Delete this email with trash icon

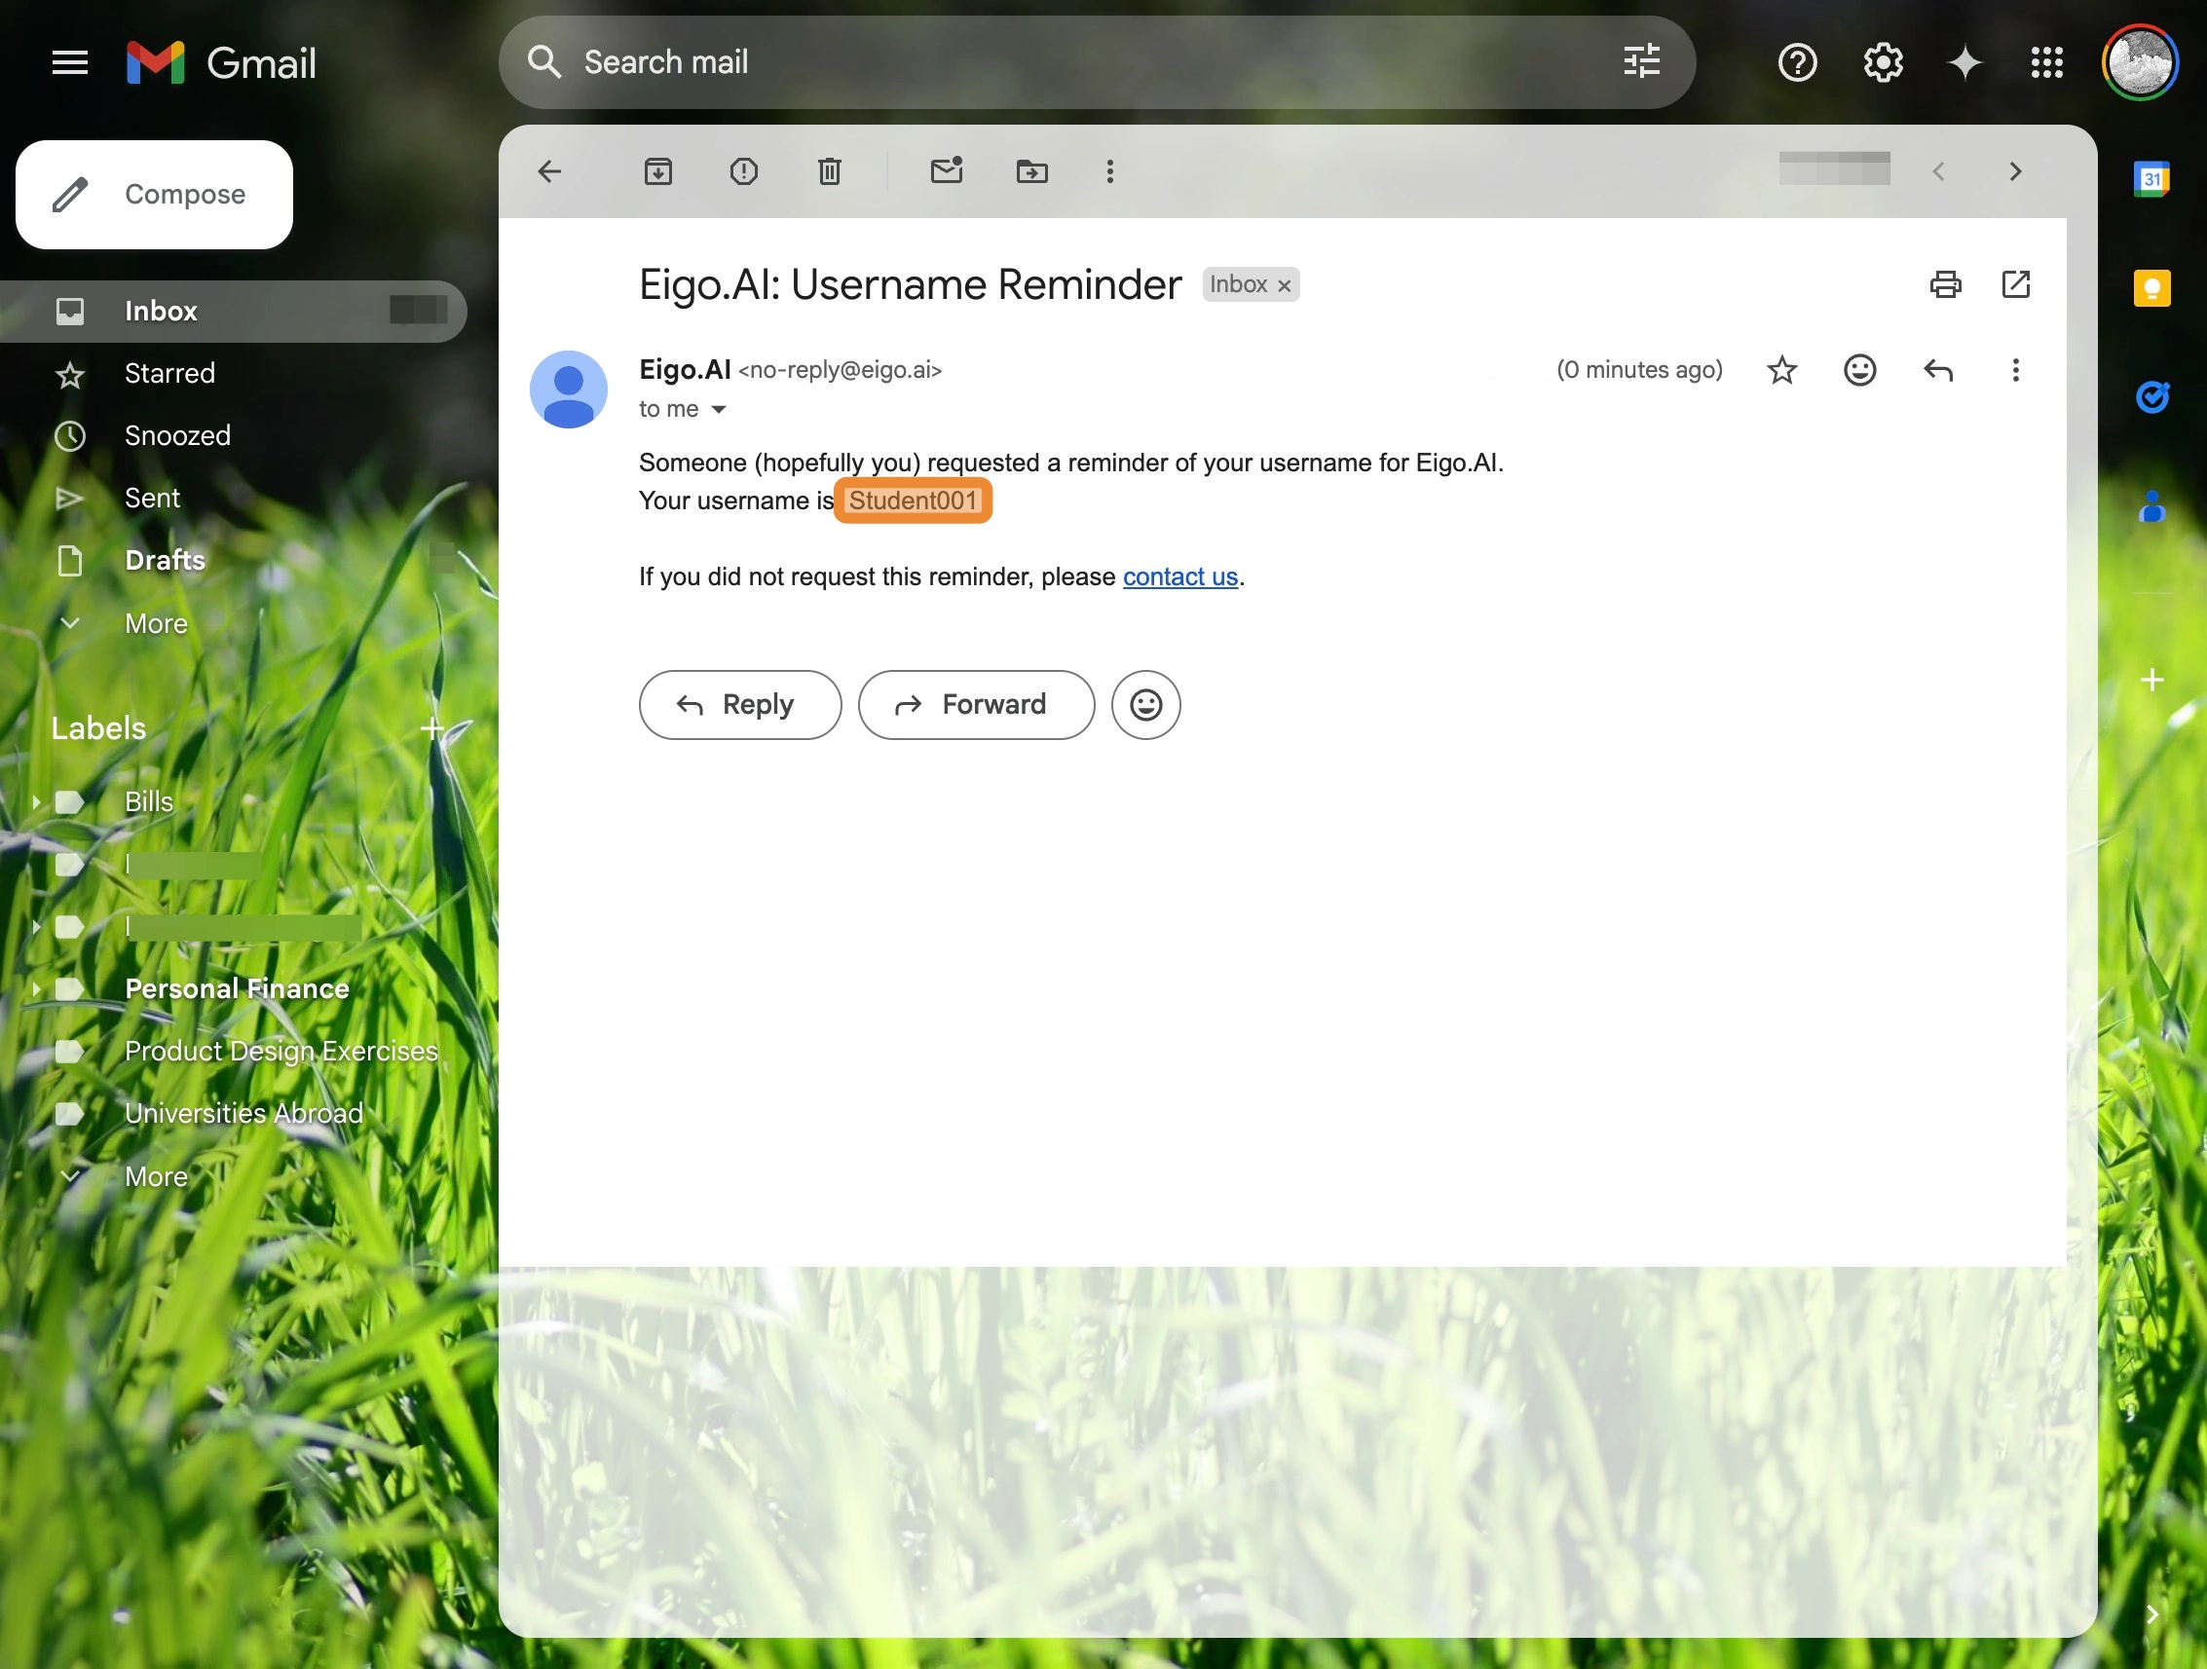click(829, 171)
